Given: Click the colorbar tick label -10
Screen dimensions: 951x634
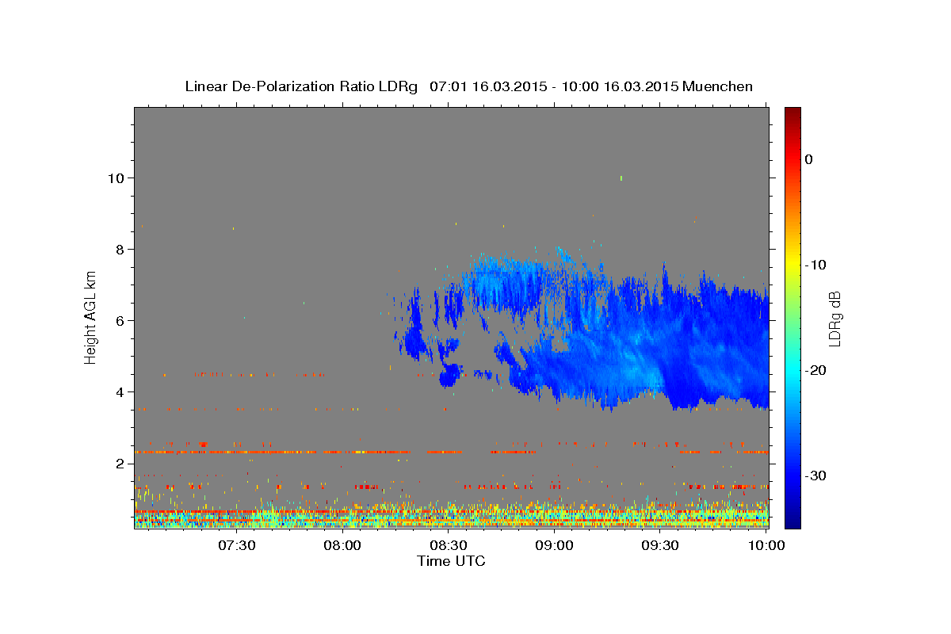Looking at the screenshot, I should tap(815, 265).
